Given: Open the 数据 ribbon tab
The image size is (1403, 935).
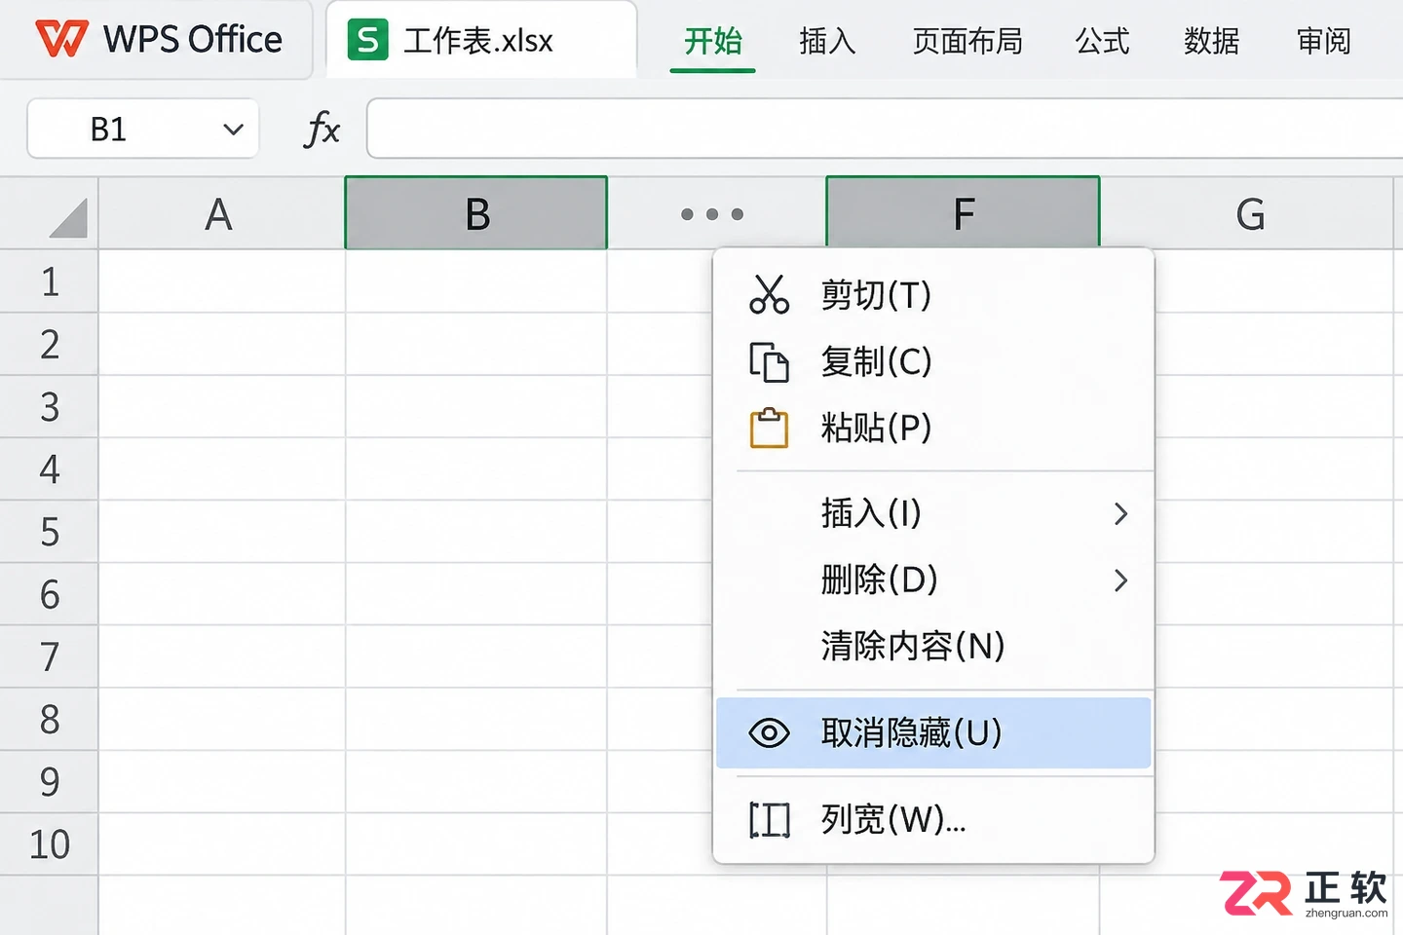Looking at the screenshot, I should click(1211, 41).
